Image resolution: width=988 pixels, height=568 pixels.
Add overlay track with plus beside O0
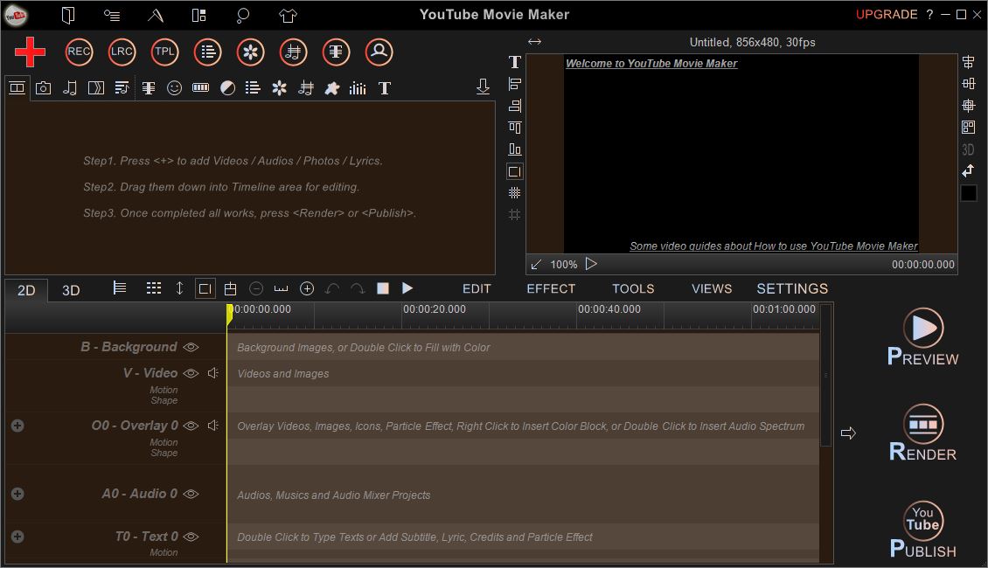pyautogui.click(x=17, y=426)
